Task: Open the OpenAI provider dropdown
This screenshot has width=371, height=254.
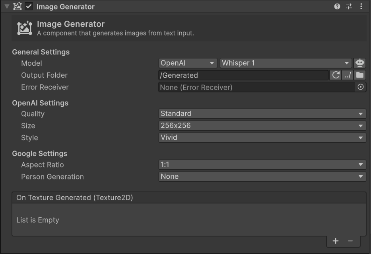Action: [188, 63]
